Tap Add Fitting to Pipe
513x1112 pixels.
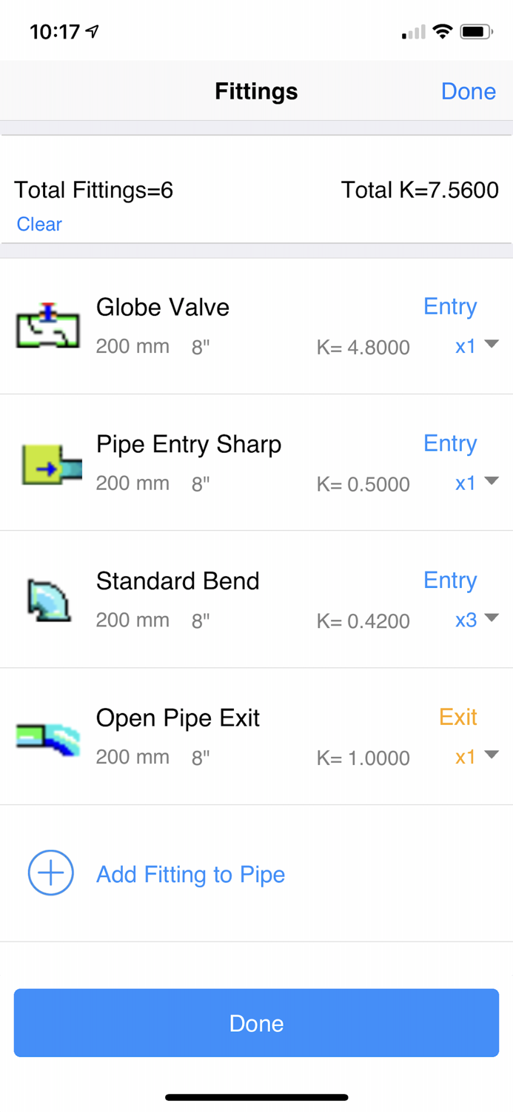pyautogui.click(x=190, y=875)
